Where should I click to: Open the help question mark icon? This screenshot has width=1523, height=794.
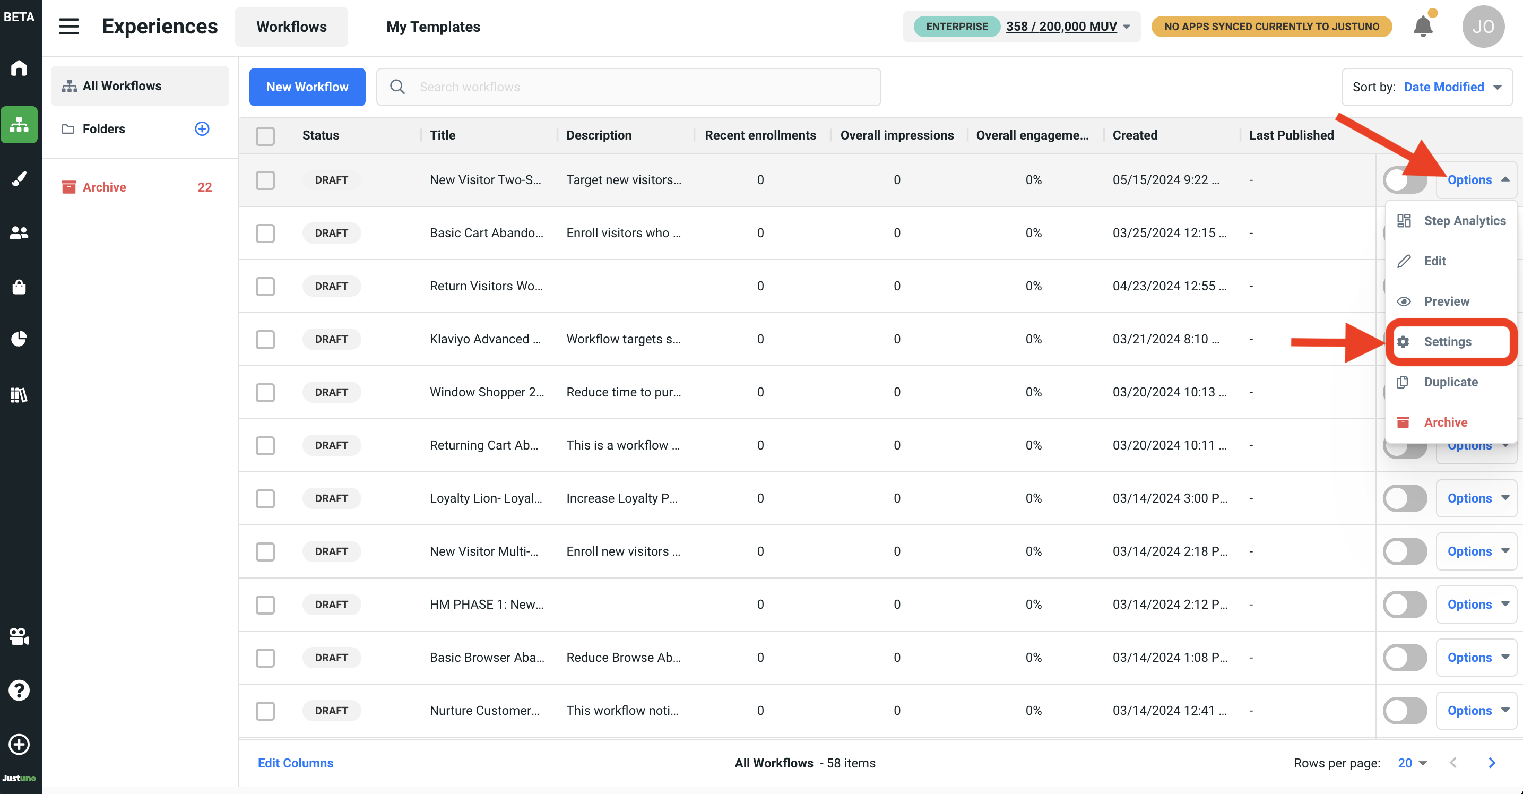pos(19,690)
